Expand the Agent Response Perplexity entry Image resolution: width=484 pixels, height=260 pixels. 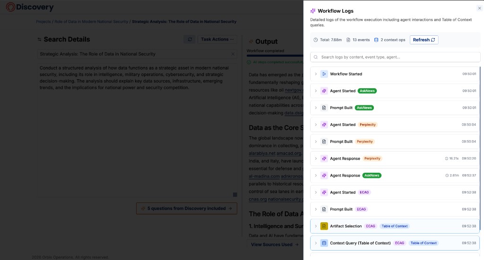[x=315, y=159]
